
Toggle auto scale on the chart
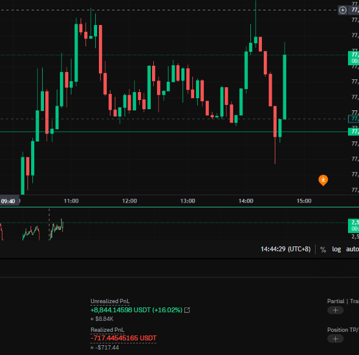tap(352, 249)
